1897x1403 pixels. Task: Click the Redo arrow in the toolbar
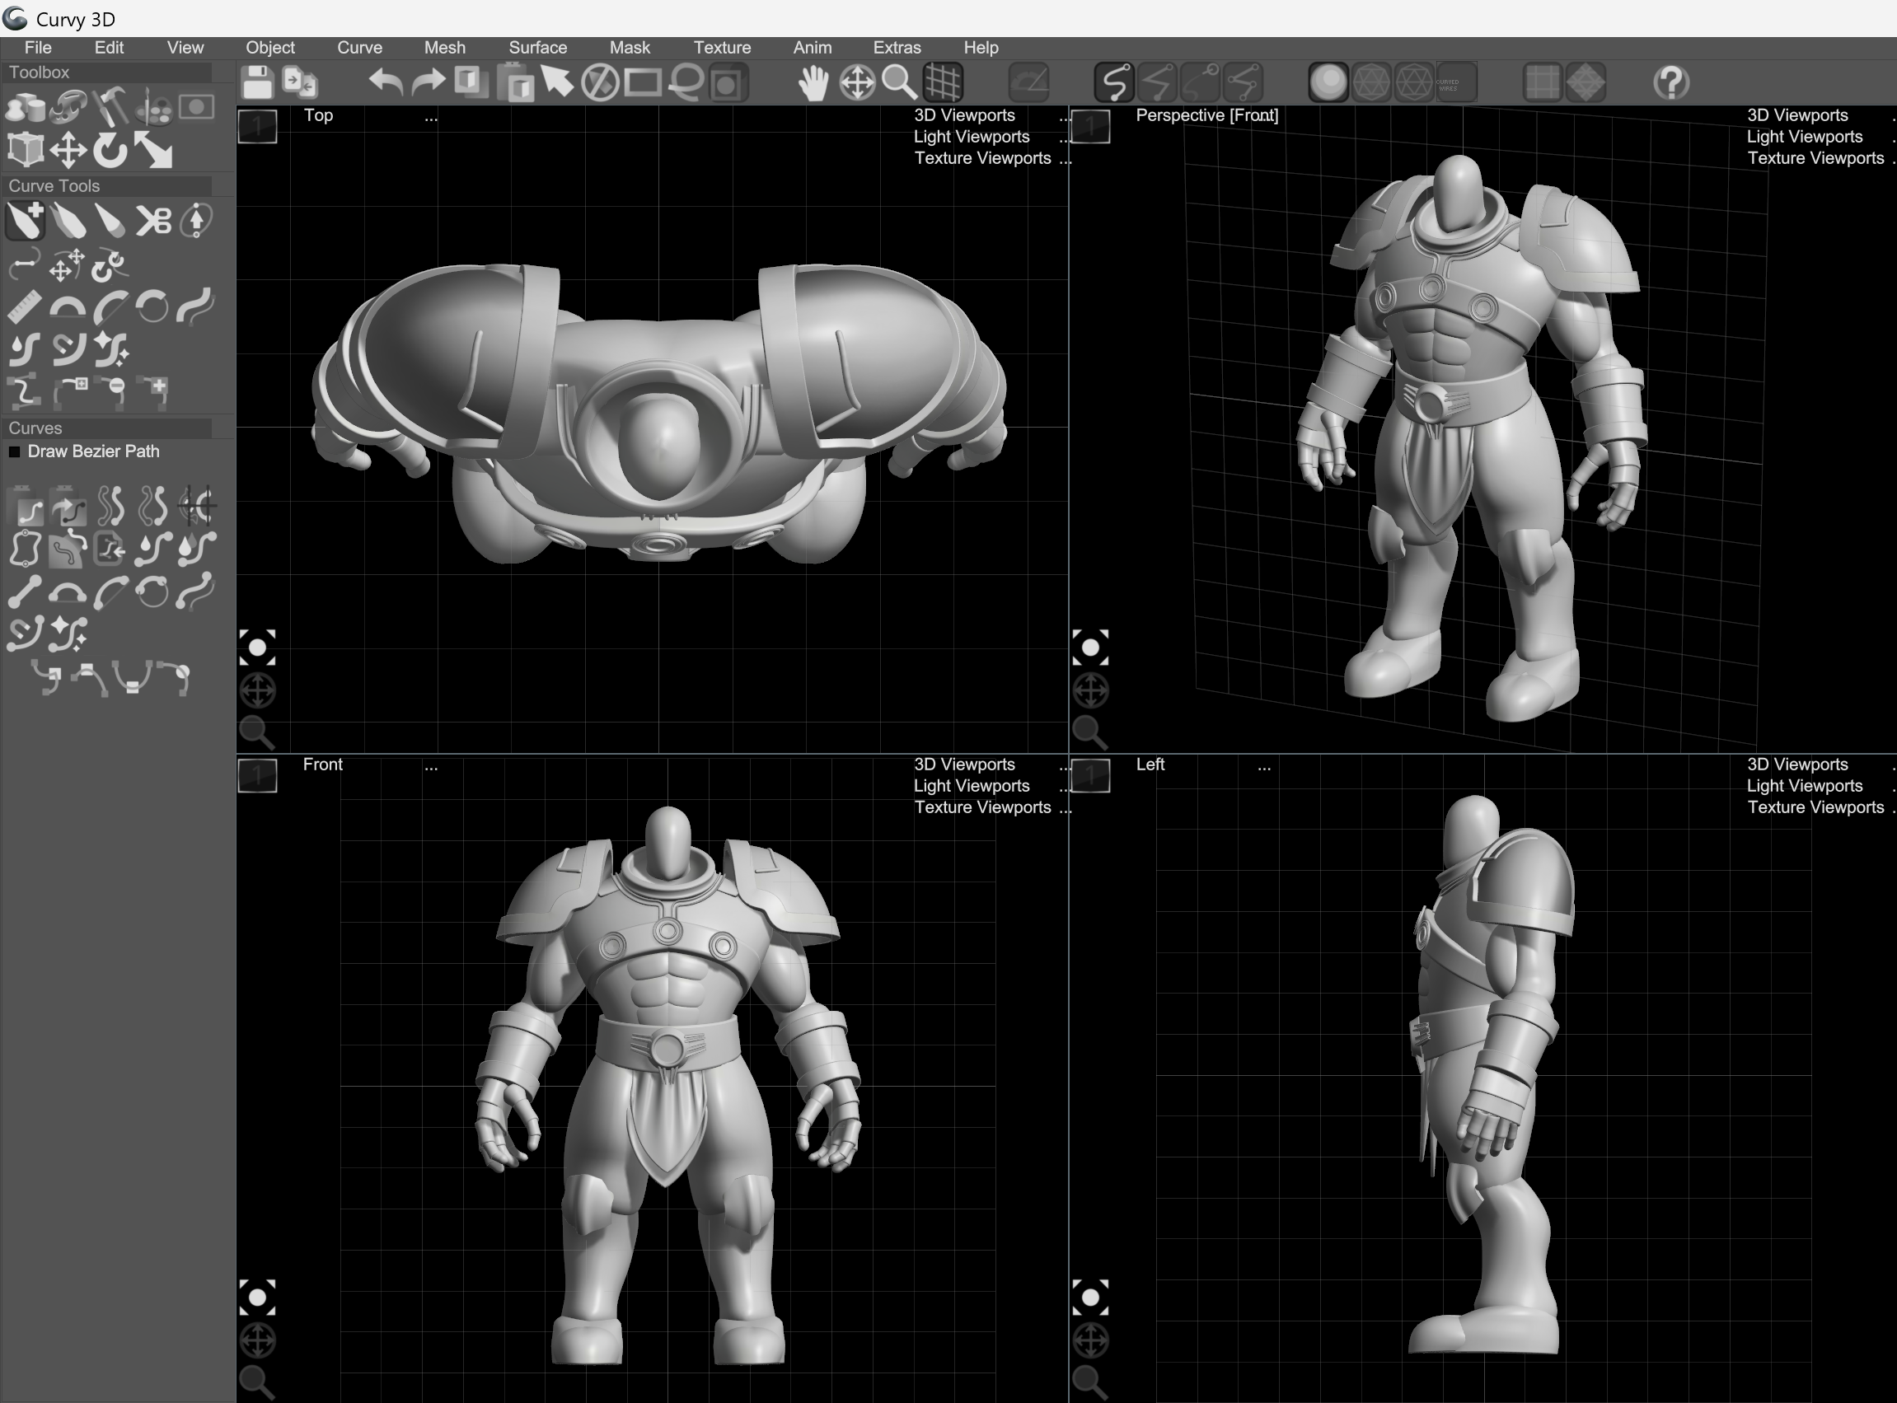coord(429,82)
